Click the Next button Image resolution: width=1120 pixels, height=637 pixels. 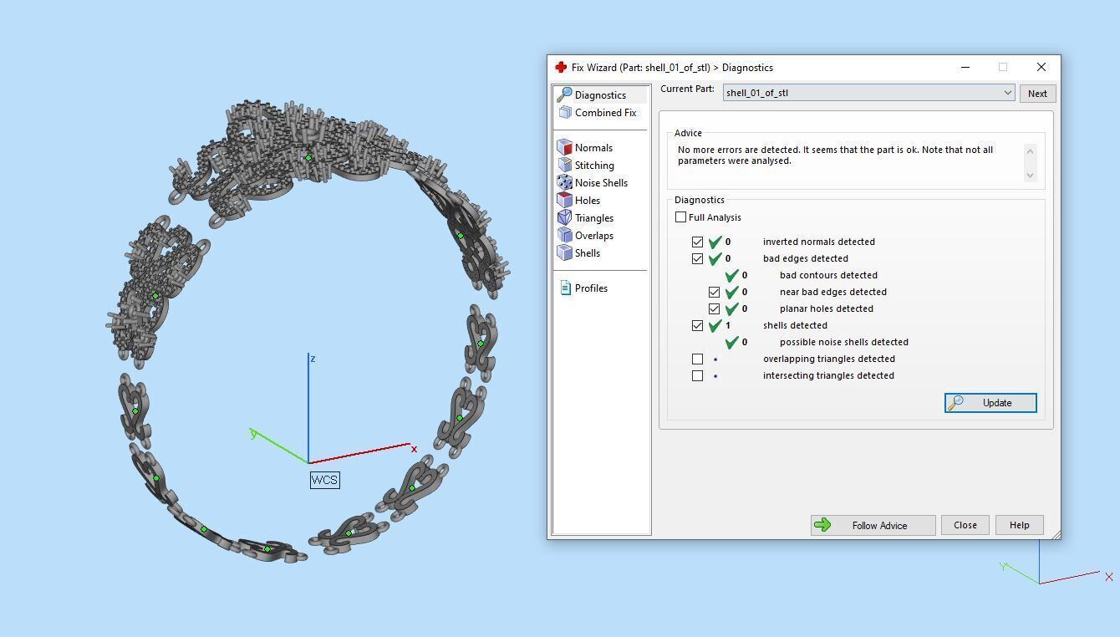click(x=1037, y=94)
